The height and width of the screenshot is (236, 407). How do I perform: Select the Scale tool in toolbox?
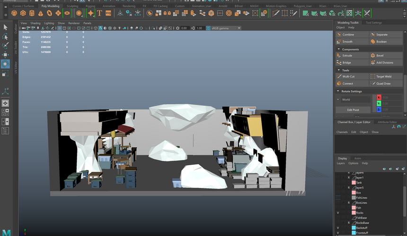pos(5,74)
